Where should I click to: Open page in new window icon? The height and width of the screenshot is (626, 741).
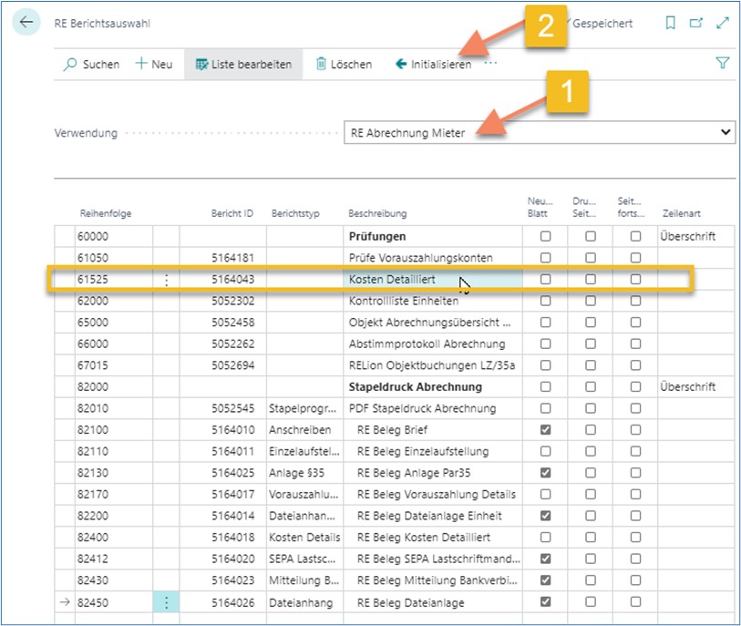click(696, 24)
